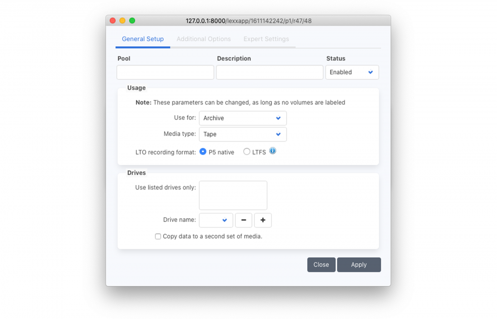
Task: Click the LTFS info icon
Action: coord(272,151)
